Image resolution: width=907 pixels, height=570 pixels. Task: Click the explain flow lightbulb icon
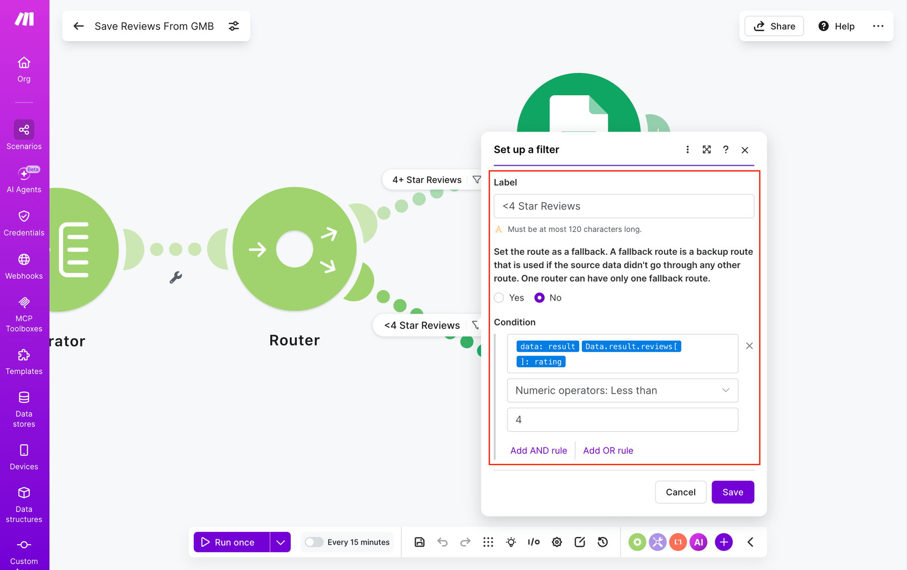click(511, 542)
